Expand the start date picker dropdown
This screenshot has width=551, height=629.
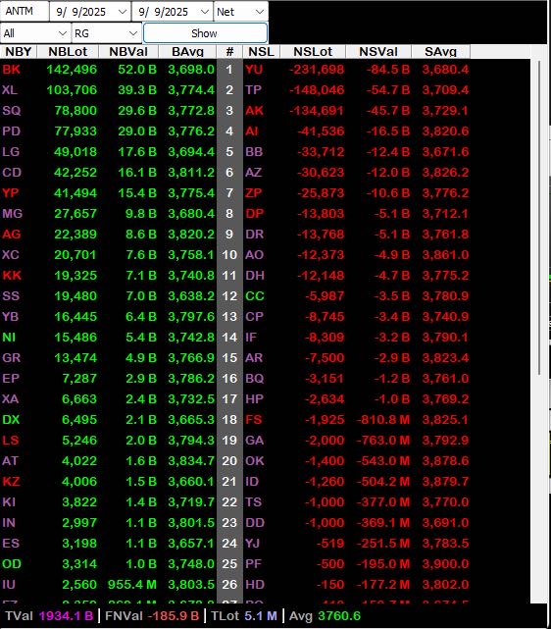click(123, 12)
